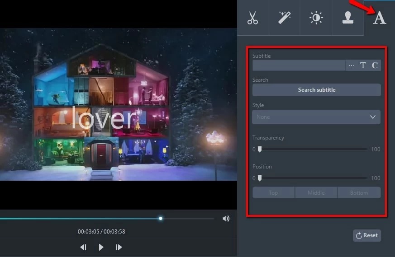
Task: Adjust the Transparency slider handle
Action: tap(260, 149)
